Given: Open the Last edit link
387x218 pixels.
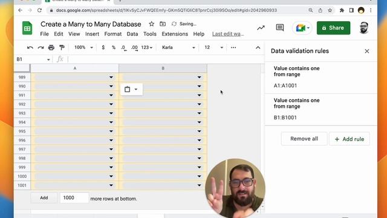Looking at the screenshot, I should click(x=228, y=34).
